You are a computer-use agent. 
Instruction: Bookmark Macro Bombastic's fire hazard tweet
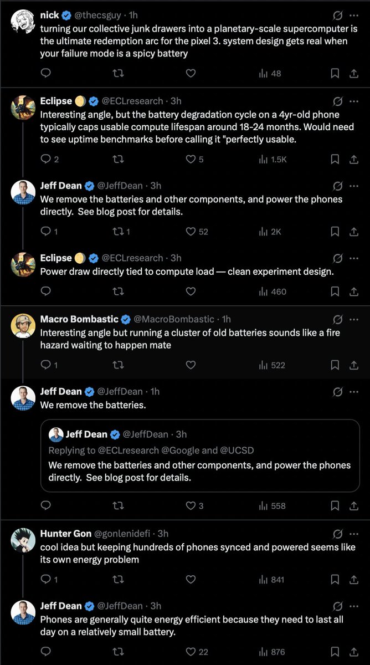(335, 365)
